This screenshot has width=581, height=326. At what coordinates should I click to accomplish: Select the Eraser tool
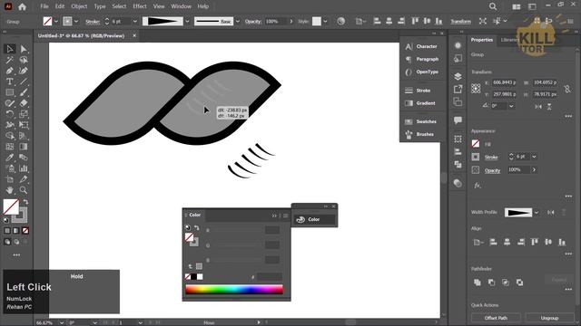pos(24,103)
